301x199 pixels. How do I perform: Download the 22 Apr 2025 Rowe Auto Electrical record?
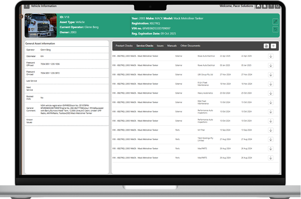tap(271, 56)
